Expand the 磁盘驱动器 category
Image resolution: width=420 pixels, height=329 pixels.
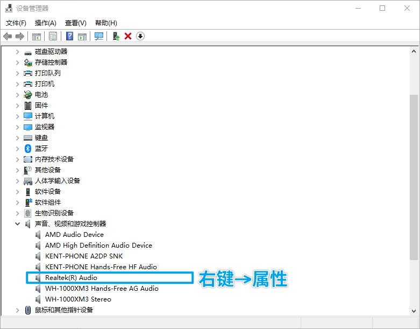[17, 52]
